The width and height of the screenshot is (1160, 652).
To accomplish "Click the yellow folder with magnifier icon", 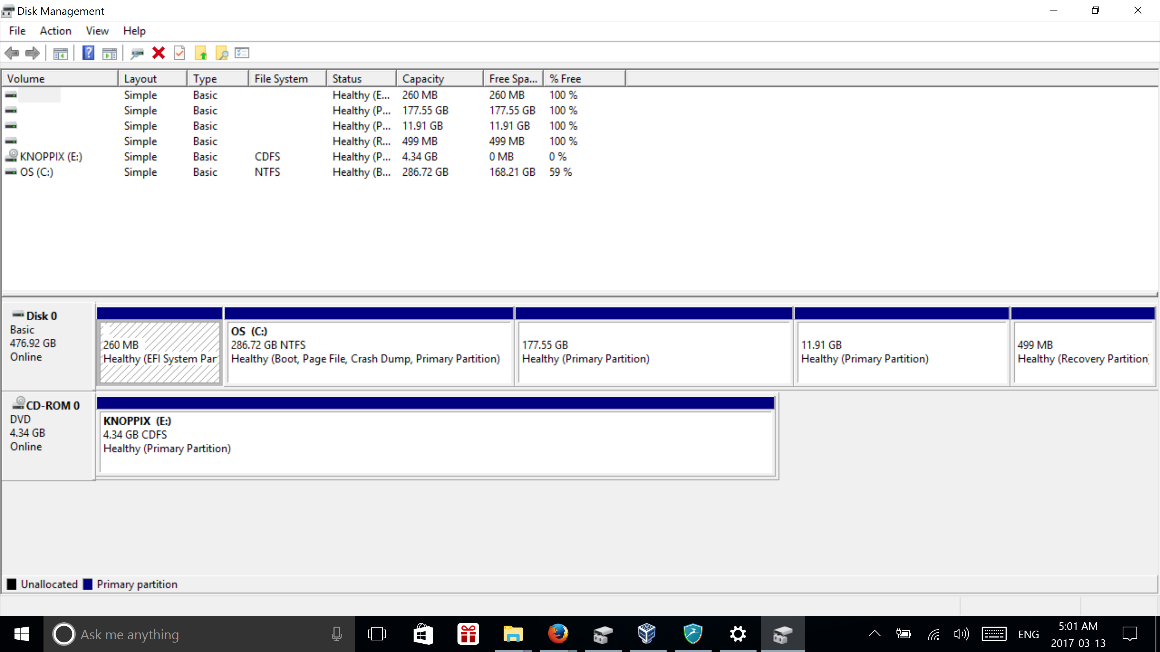I will 221,53.
